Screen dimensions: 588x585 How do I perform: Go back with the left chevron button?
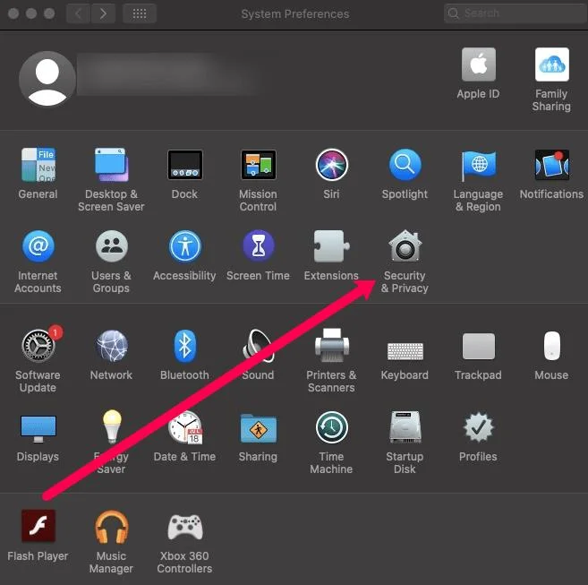click(x=78, y=14)
